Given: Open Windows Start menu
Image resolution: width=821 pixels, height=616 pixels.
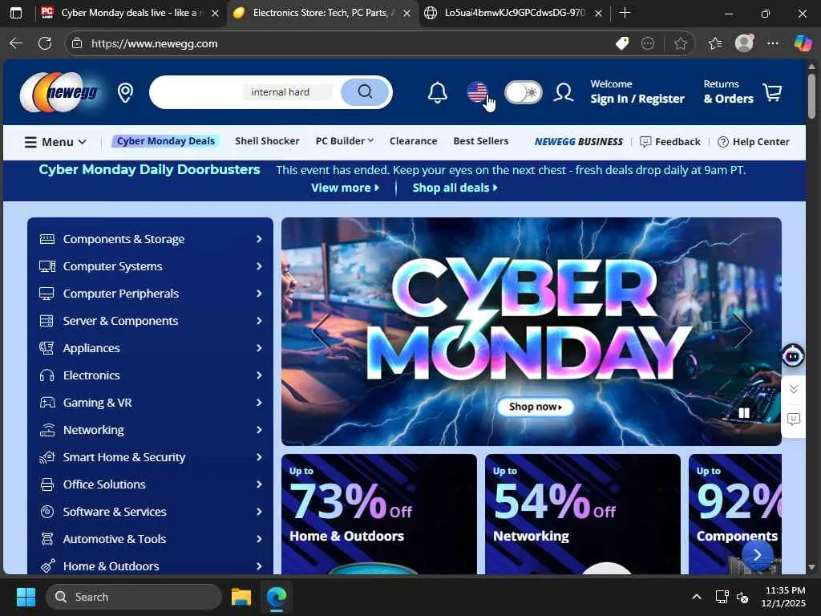Looking at the screenshot, I should point(26,597).
